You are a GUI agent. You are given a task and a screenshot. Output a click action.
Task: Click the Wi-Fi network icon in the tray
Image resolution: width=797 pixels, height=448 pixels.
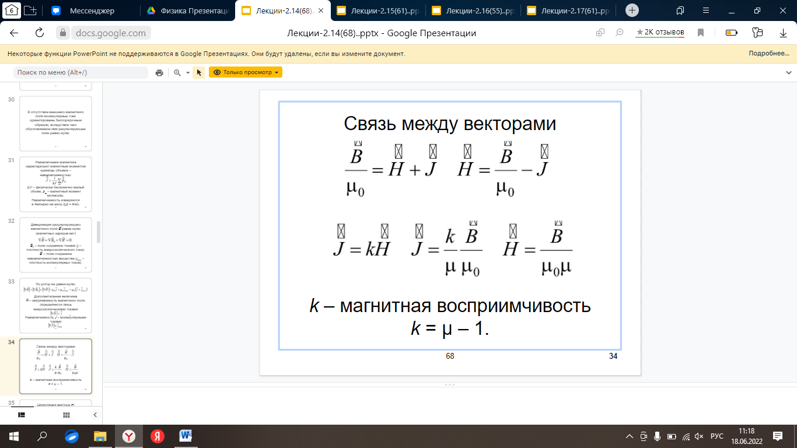[x=686, y=436]
